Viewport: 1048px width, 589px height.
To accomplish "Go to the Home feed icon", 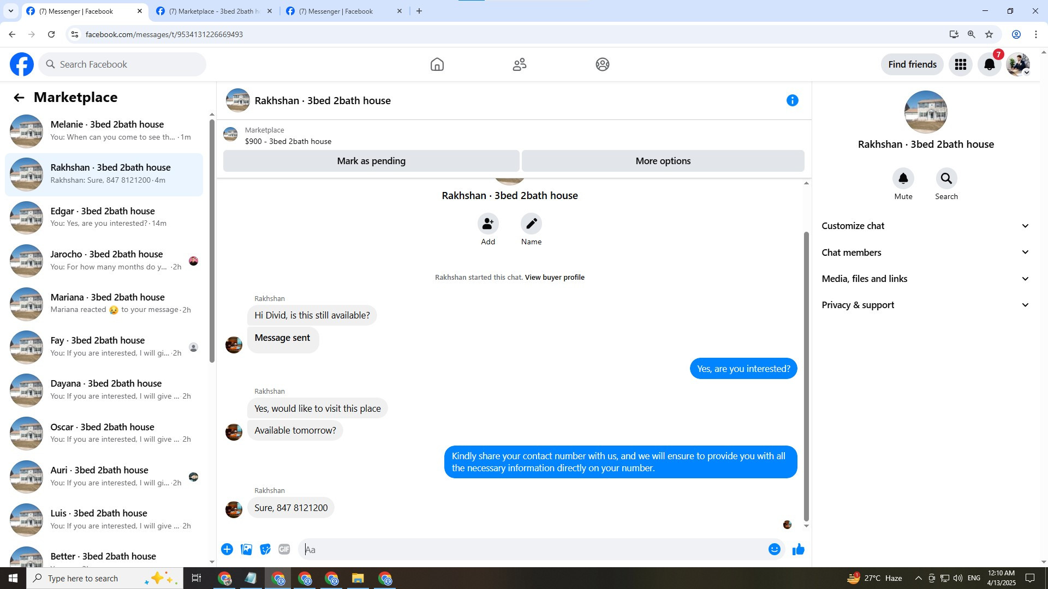I will [437, 64].
